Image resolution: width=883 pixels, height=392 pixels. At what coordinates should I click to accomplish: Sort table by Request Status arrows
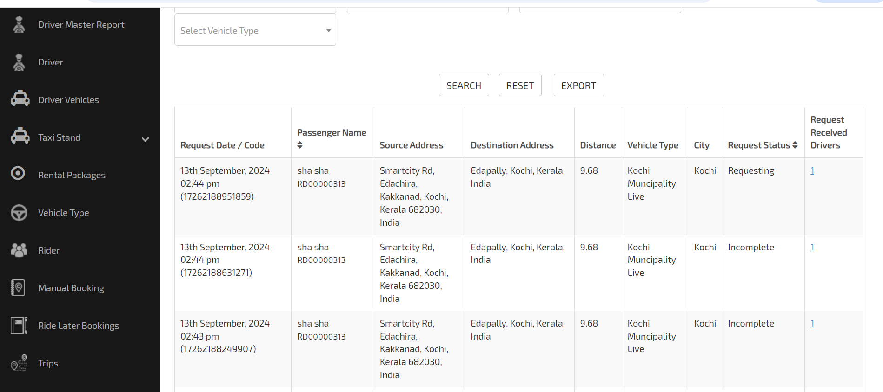[x=795, y=145]
